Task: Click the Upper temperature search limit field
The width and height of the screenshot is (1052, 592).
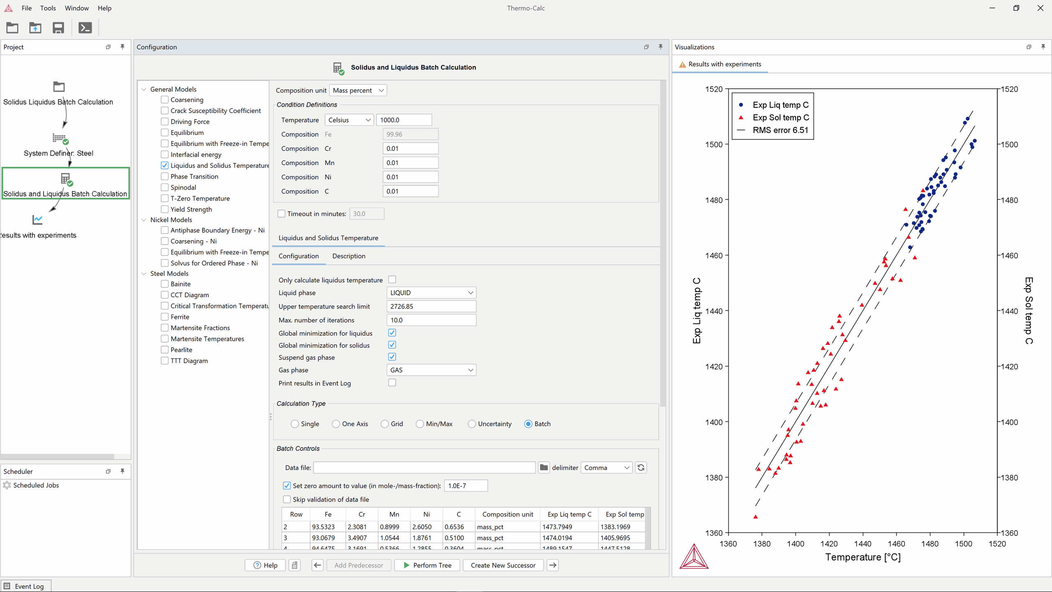Action: [431, 306]
